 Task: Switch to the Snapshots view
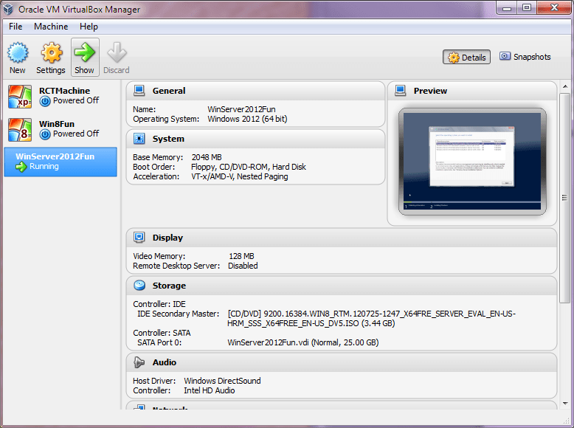click(525, 57)
